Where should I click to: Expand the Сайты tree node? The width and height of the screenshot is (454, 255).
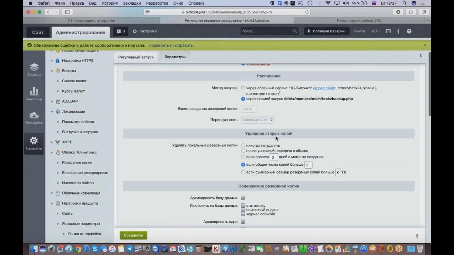coord(58,214)
